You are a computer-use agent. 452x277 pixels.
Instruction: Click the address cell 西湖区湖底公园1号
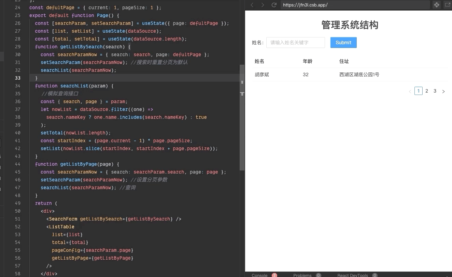(x=359, y=75)
